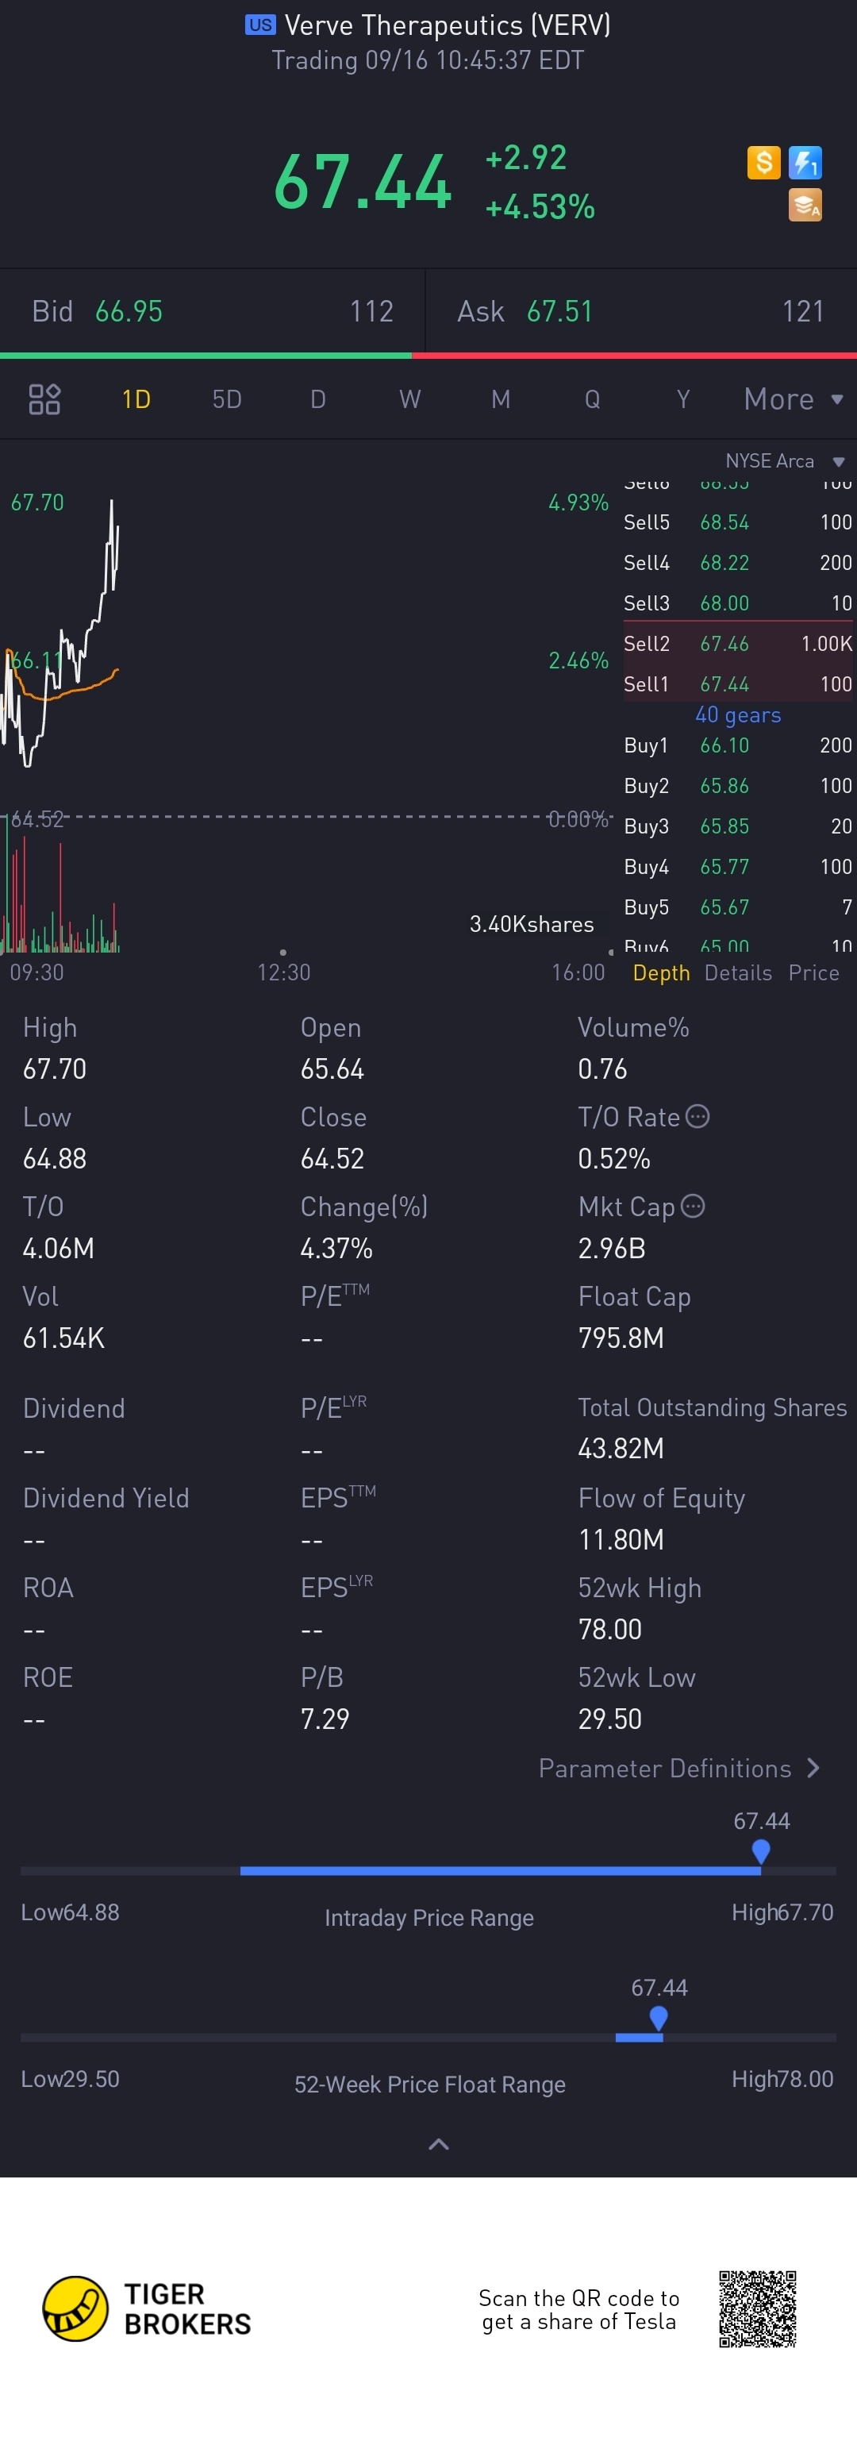The height and width of the screenshot is (2441, 857).
Task: Tap the Vol 61.54K value
Action: (x=63, y=1337)
